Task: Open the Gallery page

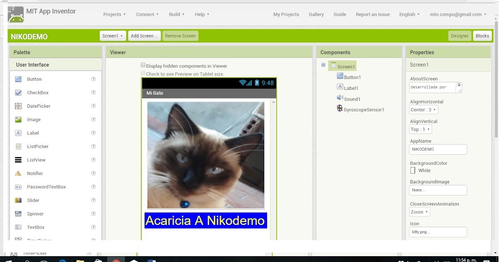Action: [x=316, y=14]
